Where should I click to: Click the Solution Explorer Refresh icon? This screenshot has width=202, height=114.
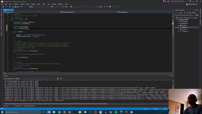[190, 13]
